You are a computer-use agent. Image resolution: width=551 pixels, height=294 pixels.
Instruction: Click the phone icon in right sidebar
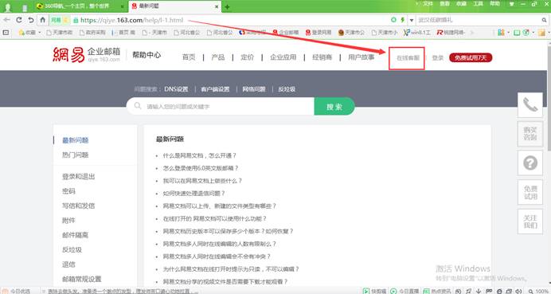pyautogui.click(x=530, y=105)
